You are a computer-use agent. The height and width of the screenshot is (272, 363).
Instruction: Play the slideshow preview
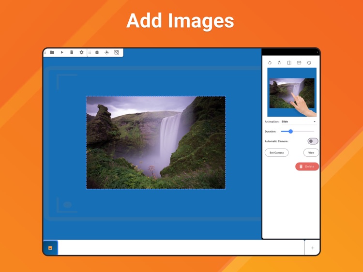62,52
